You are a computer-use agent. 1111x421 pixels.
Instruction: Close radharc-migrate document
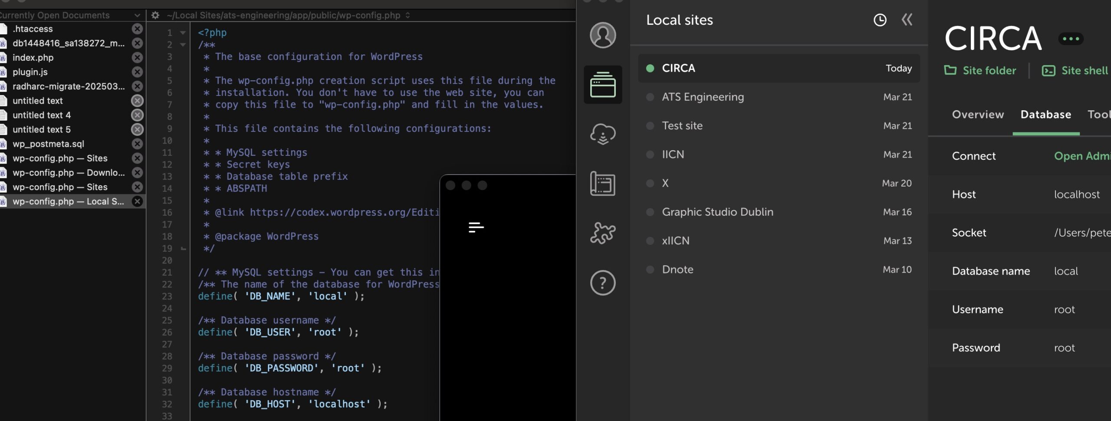137,86
